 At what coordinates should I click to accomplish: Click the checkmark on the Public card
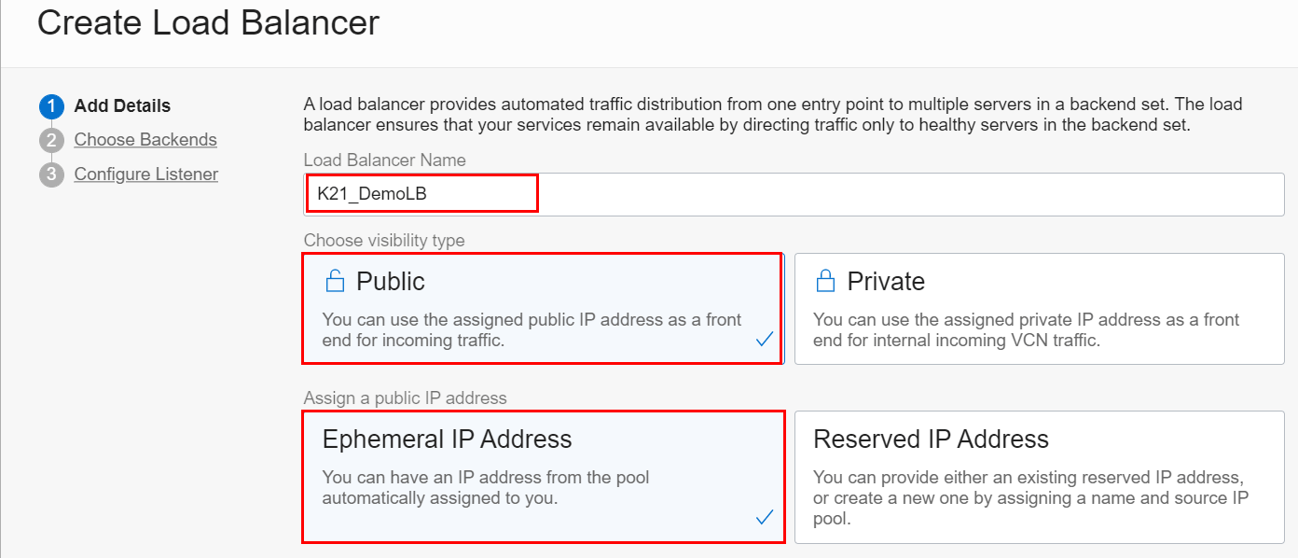(765, 340)
